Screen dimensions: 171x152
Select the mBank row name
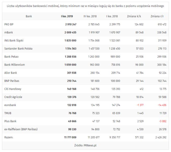pos(9,32)
